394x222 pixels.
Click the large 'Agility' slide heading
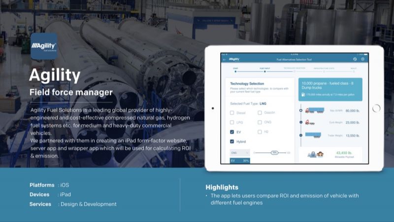55,75
